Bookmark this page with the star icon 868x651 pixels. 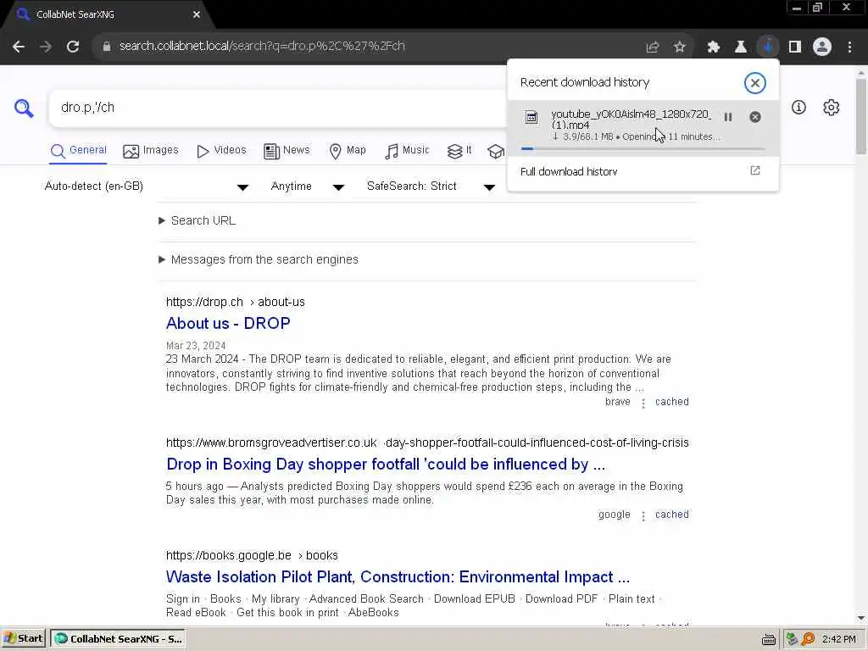coord(680,47)
